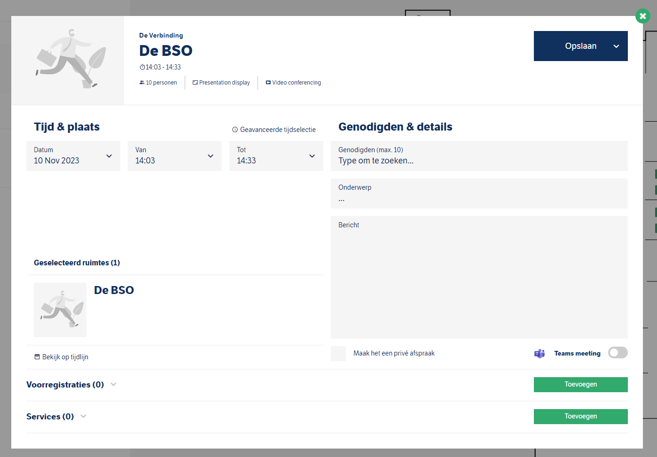Screen dimensions: 657x457
Task: Click the Teams meeting logo icon
Action: (540, 354)
